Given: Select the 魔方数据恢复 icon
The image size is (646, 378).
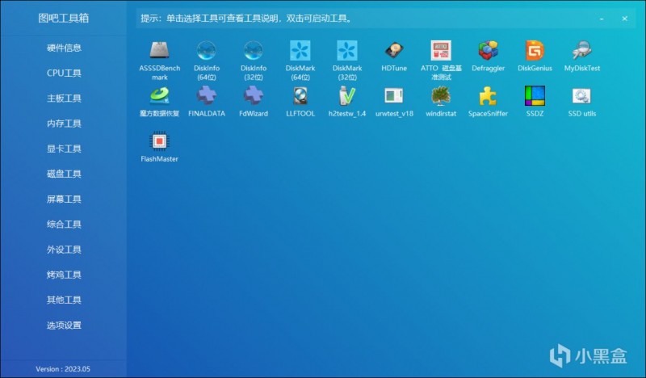Looking at the screenshot, I should click(159, 95).
